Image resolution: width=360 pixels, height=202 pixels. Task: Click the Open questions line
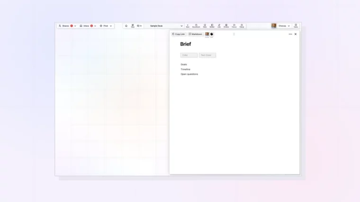click(189, 74)
